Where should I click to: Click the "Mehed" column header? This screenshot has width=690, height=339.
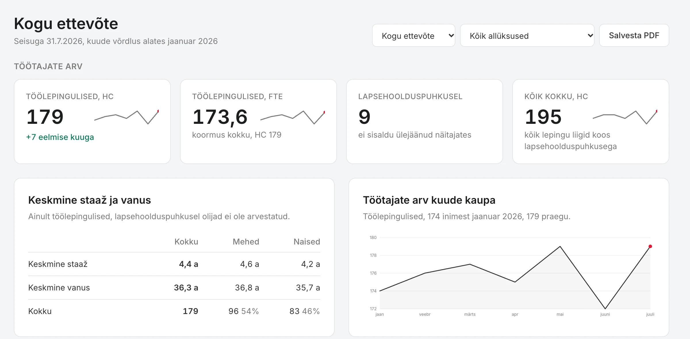pyautogui.click(x=246, y=242)
